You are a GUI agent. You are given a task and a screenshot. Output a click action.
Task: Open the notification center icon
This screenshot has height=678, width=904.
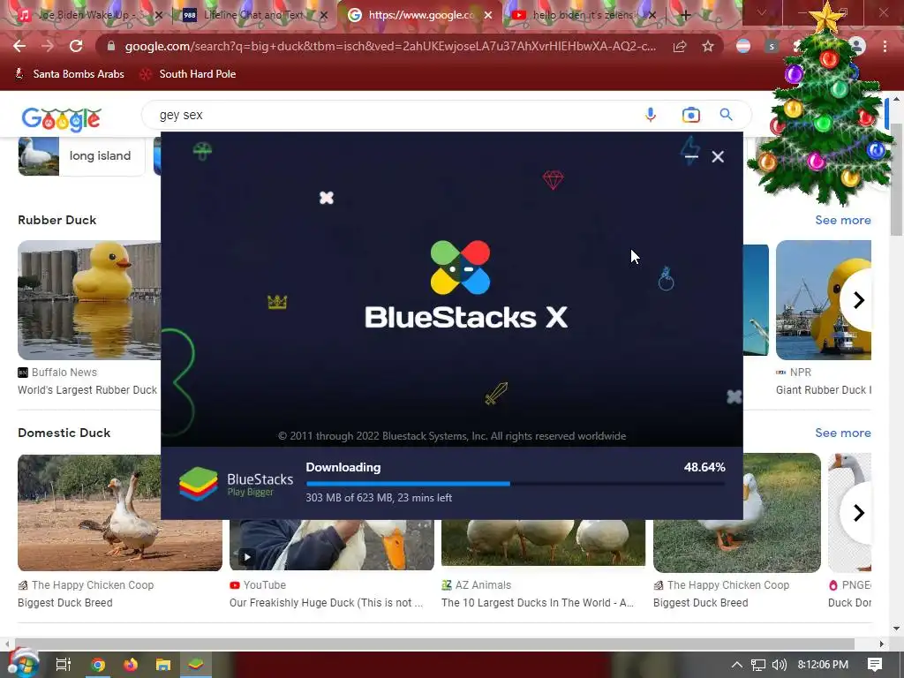point(875,665)
